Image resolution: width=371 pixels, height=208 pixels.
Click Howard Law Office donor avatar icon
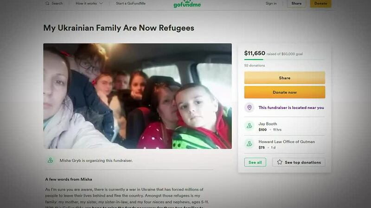(x=249, y=143)
